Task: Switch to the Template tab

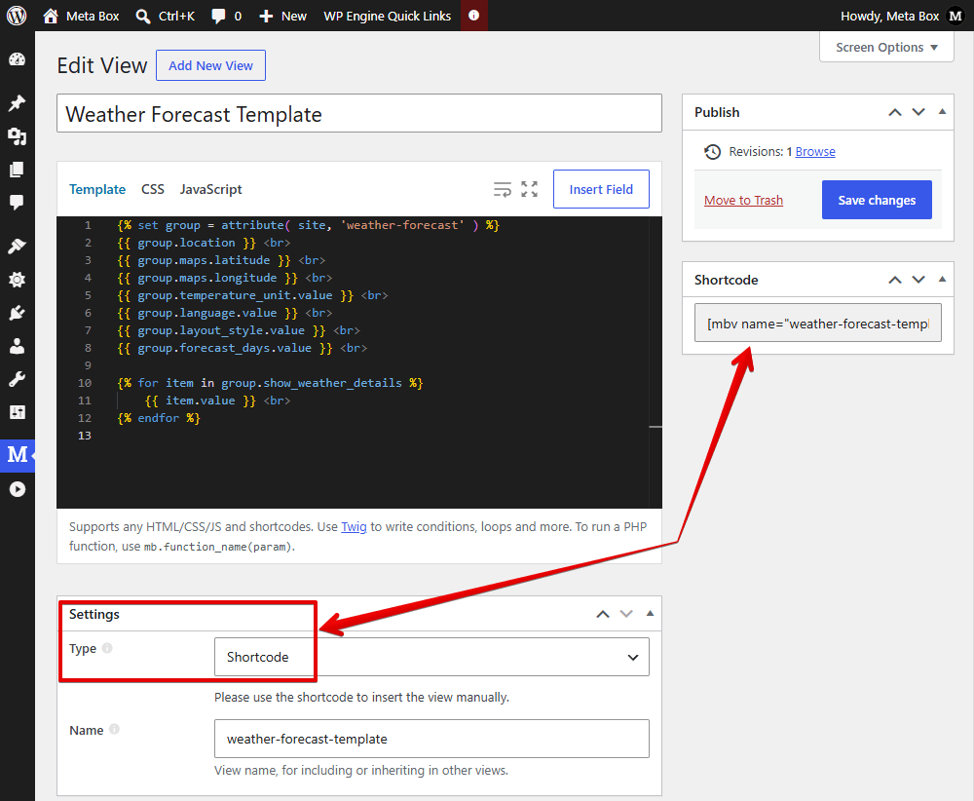Action: [x=96, y=189]
